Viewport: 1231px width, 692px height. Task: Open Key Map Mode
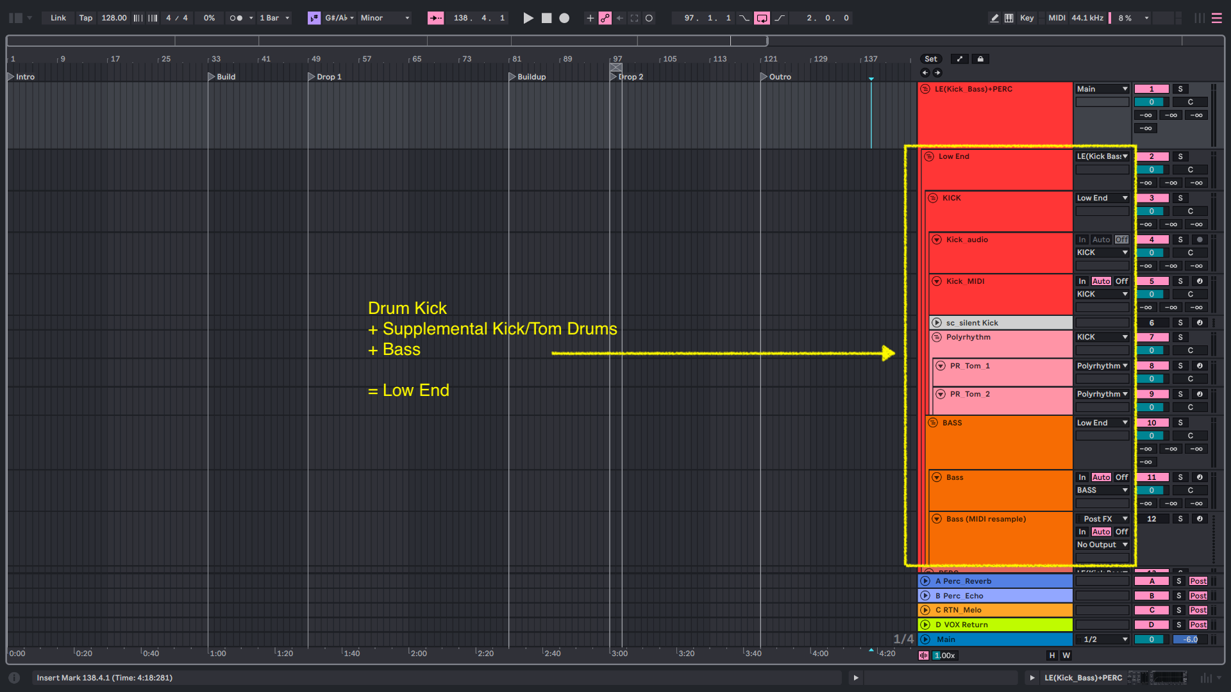pyautogui.click(x=1026, y=18)
